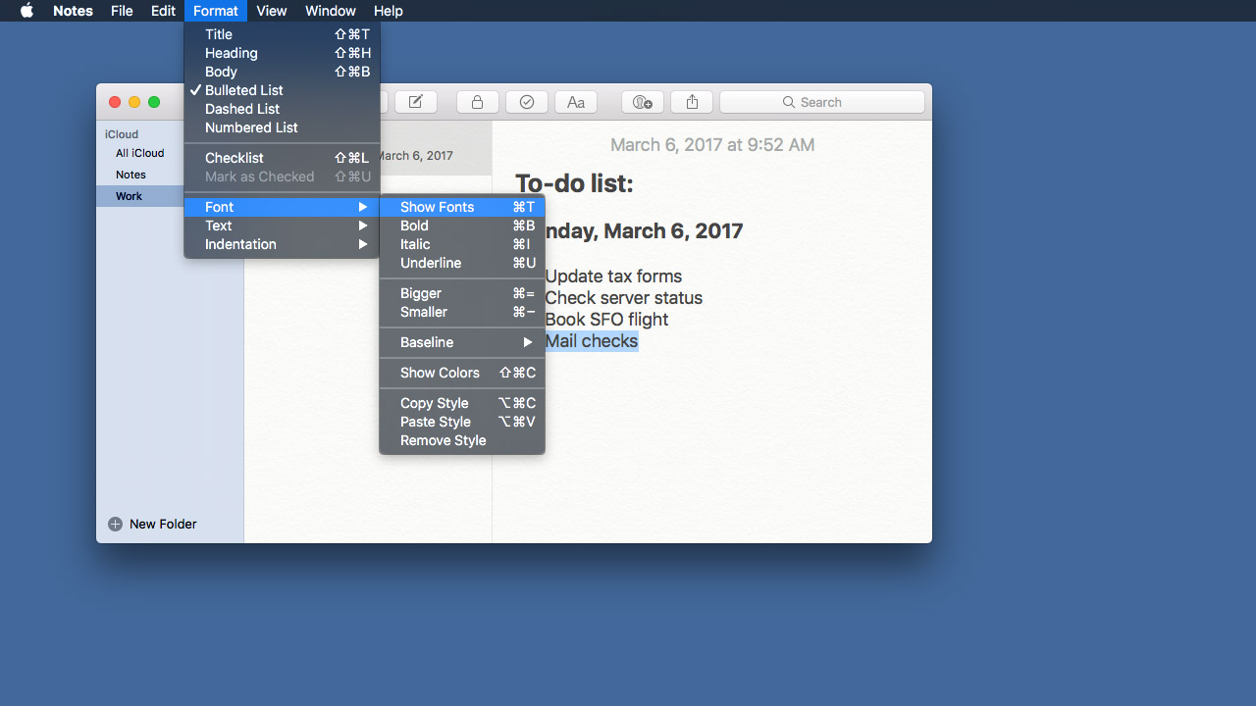
Task: Click the plus icon beside New Folder
Action: [115, 524]
